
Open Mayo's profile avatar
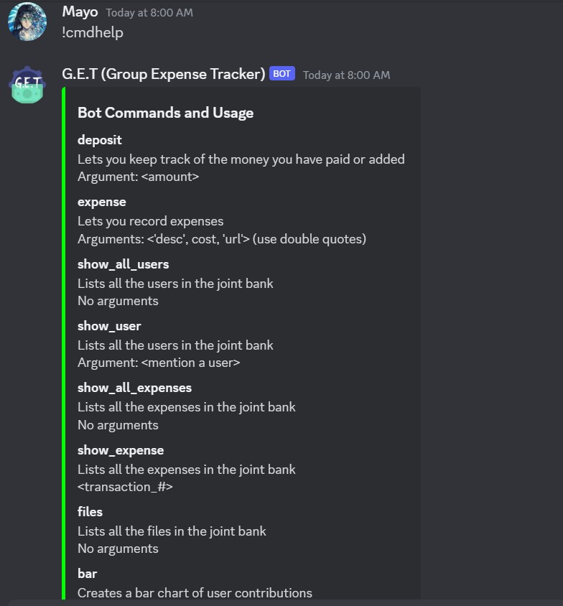[x=27, y=22]
